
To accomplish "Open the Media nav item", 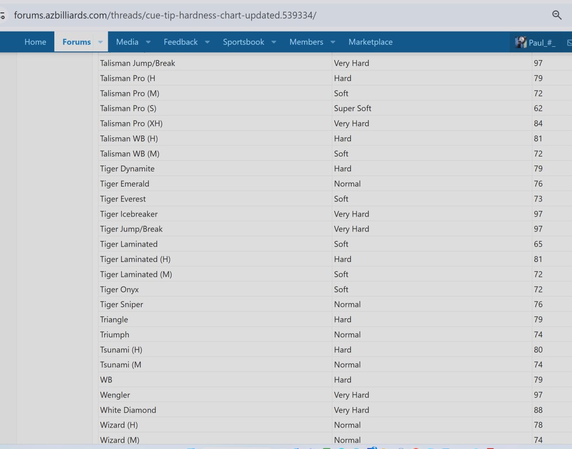I will point(127,42).
